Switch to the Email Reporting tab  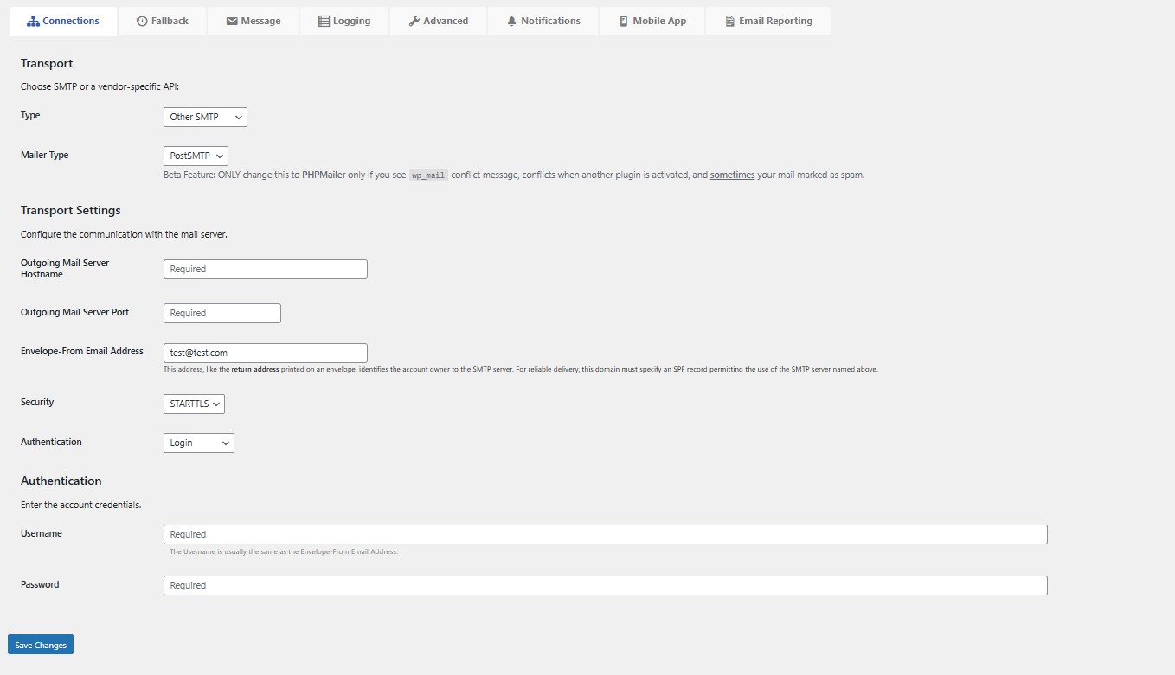[767, 20]
